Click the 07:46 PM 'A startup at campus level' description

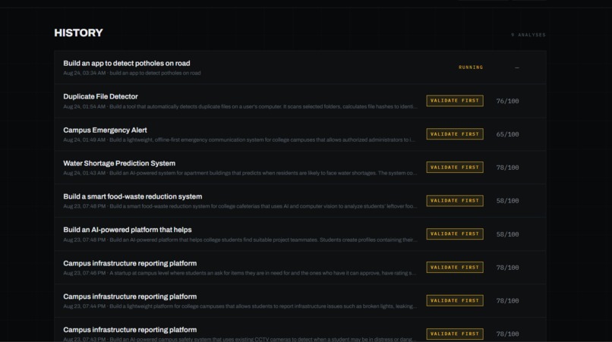pyautogui.click(x=240, y=273)
